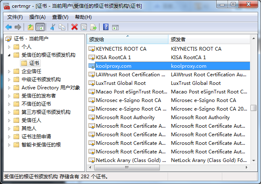Show or hide action pane icon
The width and height of the screenshot is (261, 184).
click(115, 27)
